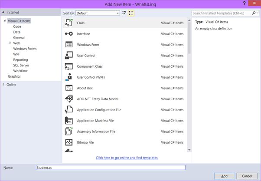The width and height of the screenshot is (261, 181).
Task: Select the Reporting category
Action: pos(20,59)
